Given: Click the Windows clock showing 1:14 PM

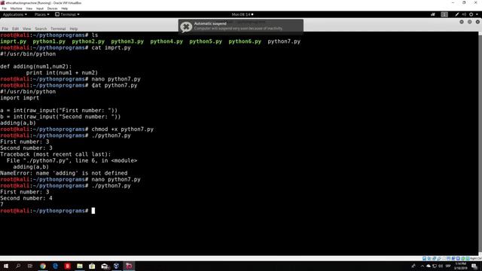Looking at the screenshot, I should (x=460, y=266).
